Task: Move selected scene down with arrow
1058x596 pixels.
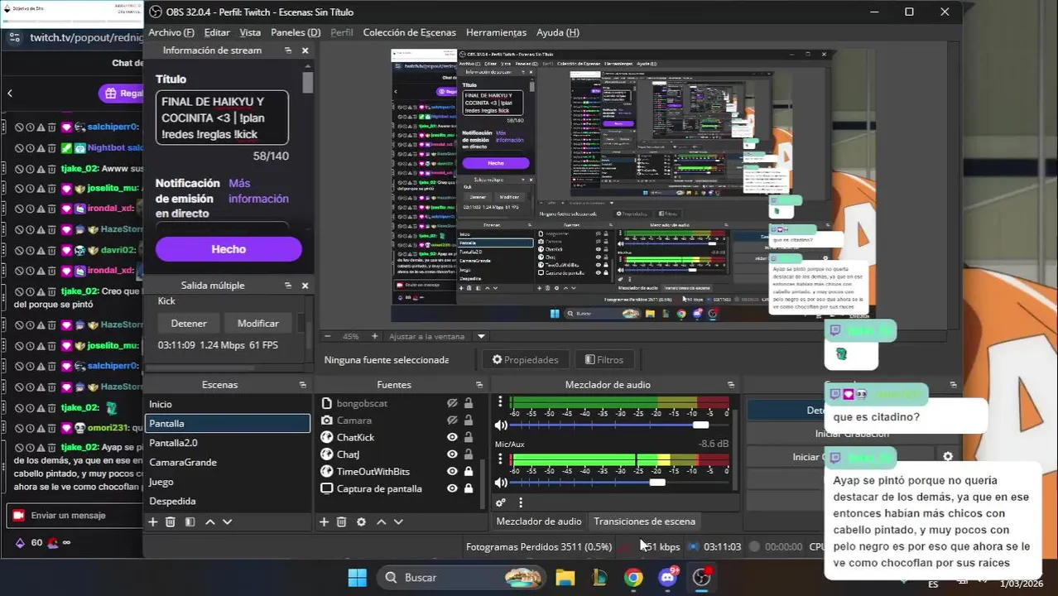Action: click(x=228, y=522)
